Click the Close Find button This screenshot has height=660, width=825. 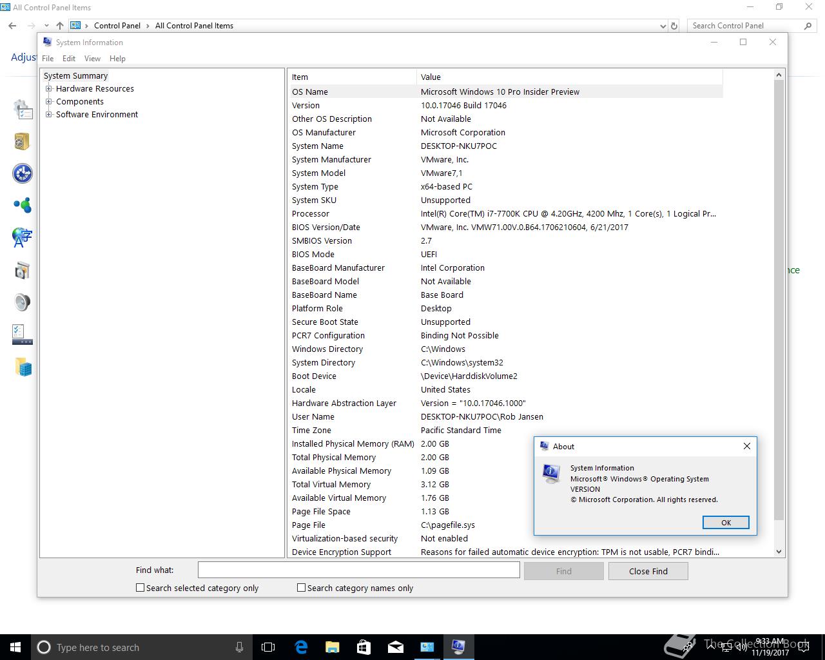pyautogui.click(x=648, y=571)
